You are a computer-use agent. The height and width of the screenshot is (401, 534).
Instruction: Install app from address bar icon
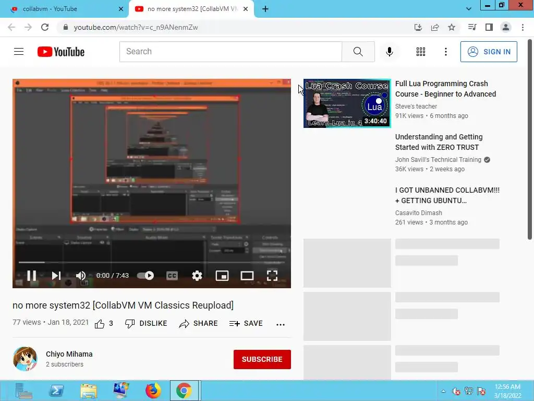click(x=418, y=27)
